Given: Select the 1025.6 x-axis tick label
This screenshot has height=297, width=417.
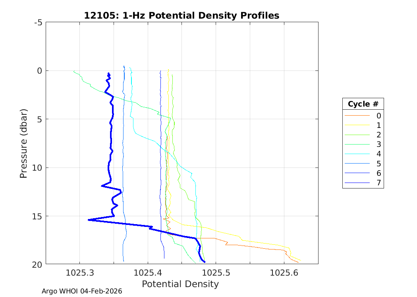Looking at the screenshot, I should pyautogui.click(x=284, y=273).
